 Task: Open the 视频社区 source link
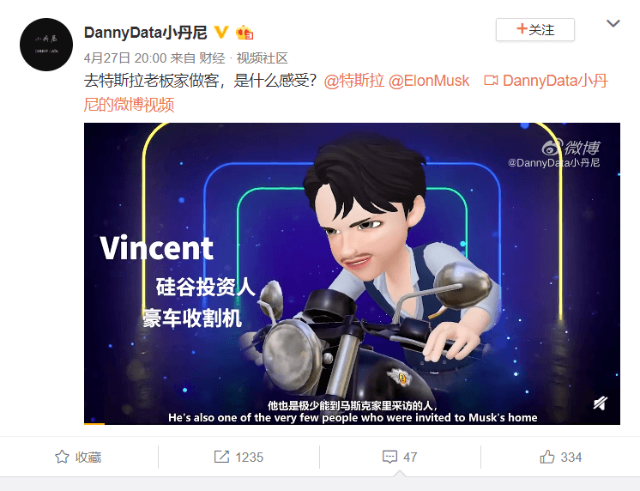pyautogui.click(x=262, y=58)
